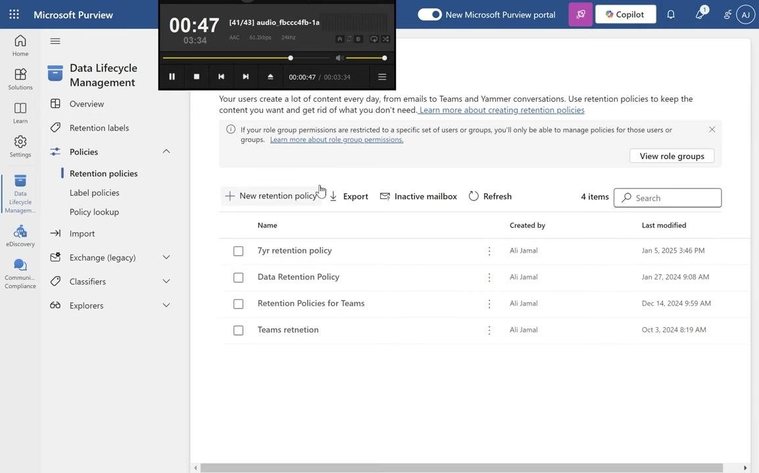Viewport: 759px width, 473px height.
Task: Set A-B repeat point A
Action: click(x=340, y=39)
